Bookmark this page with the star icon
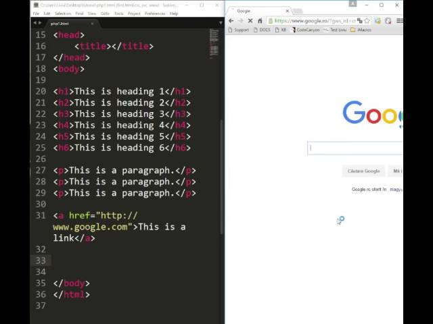 (367, 21)
